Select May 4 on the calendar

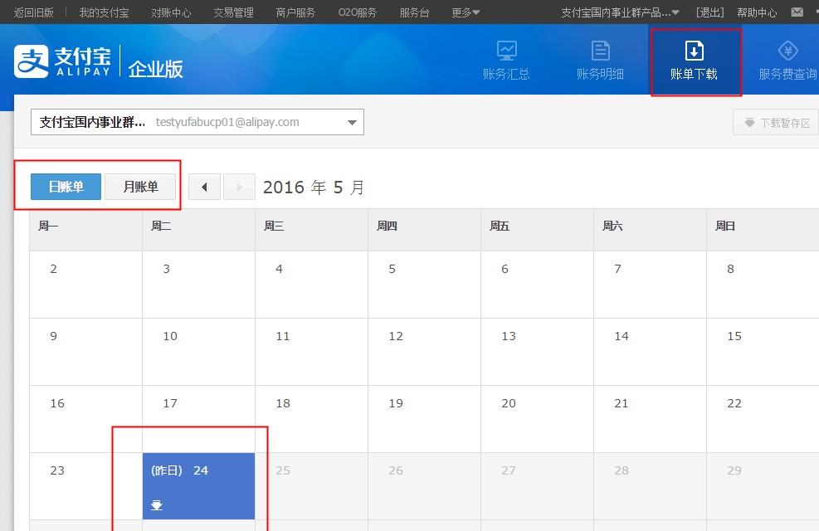point(311,285)
